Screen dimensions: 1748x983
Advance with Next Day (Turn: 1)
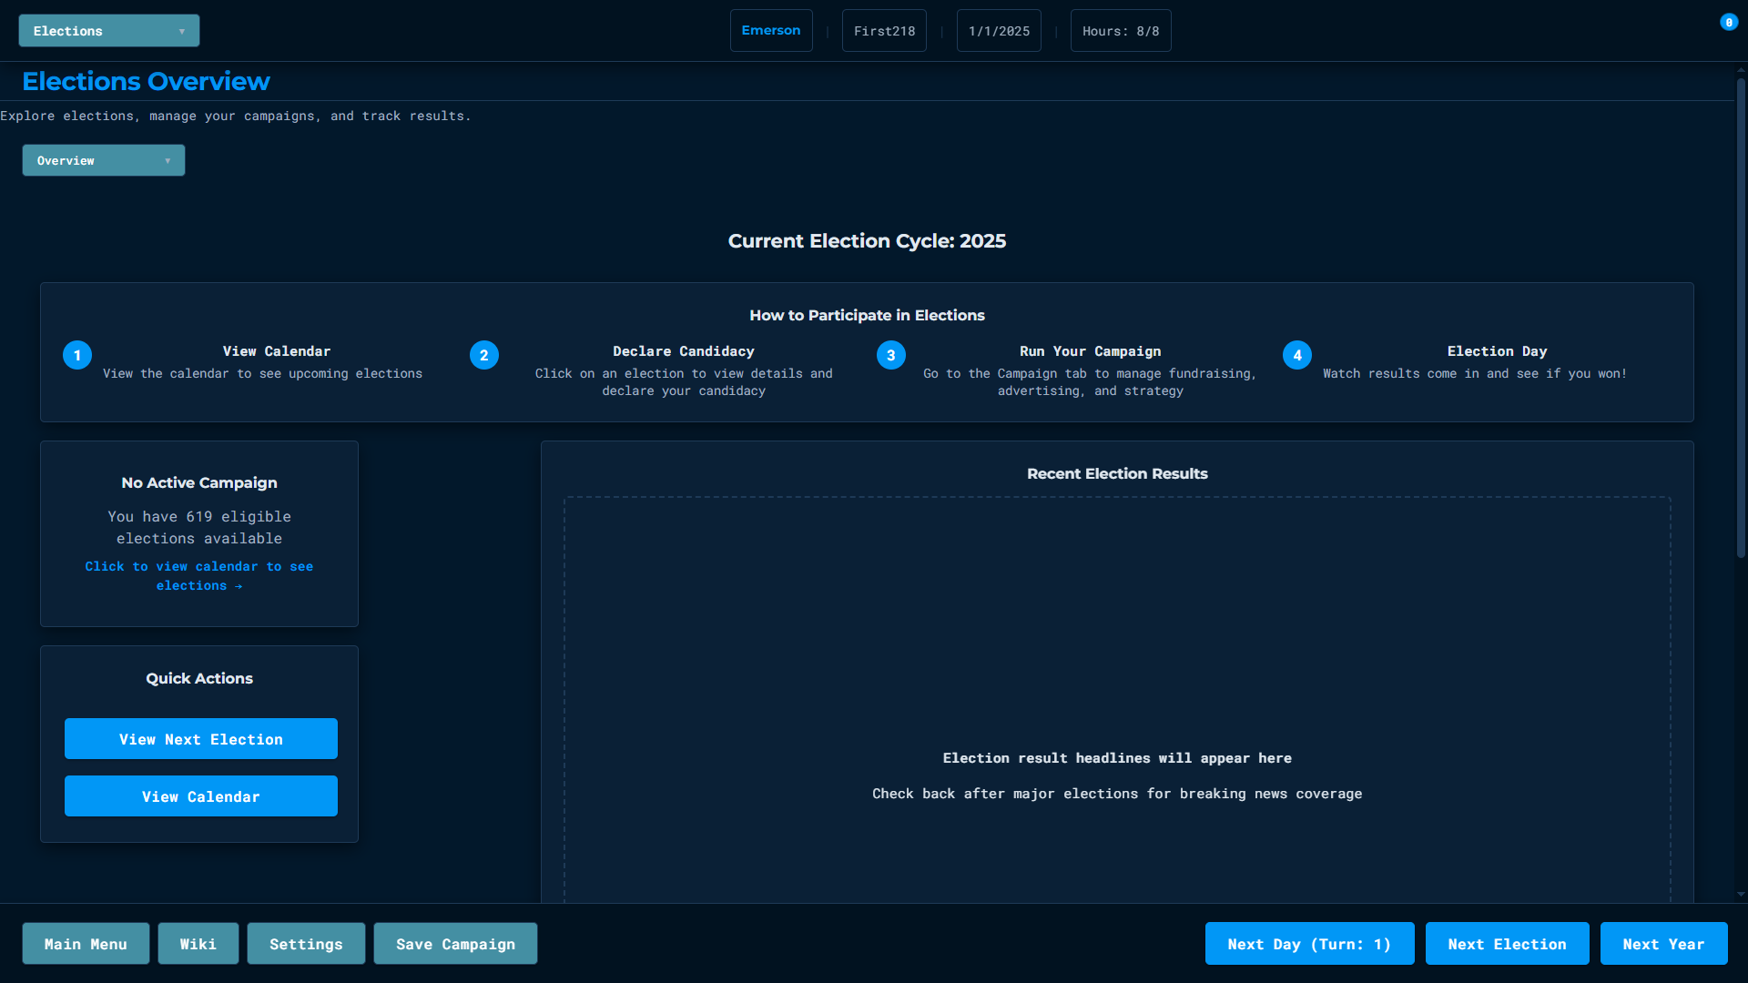click(x=1309, y=944)
